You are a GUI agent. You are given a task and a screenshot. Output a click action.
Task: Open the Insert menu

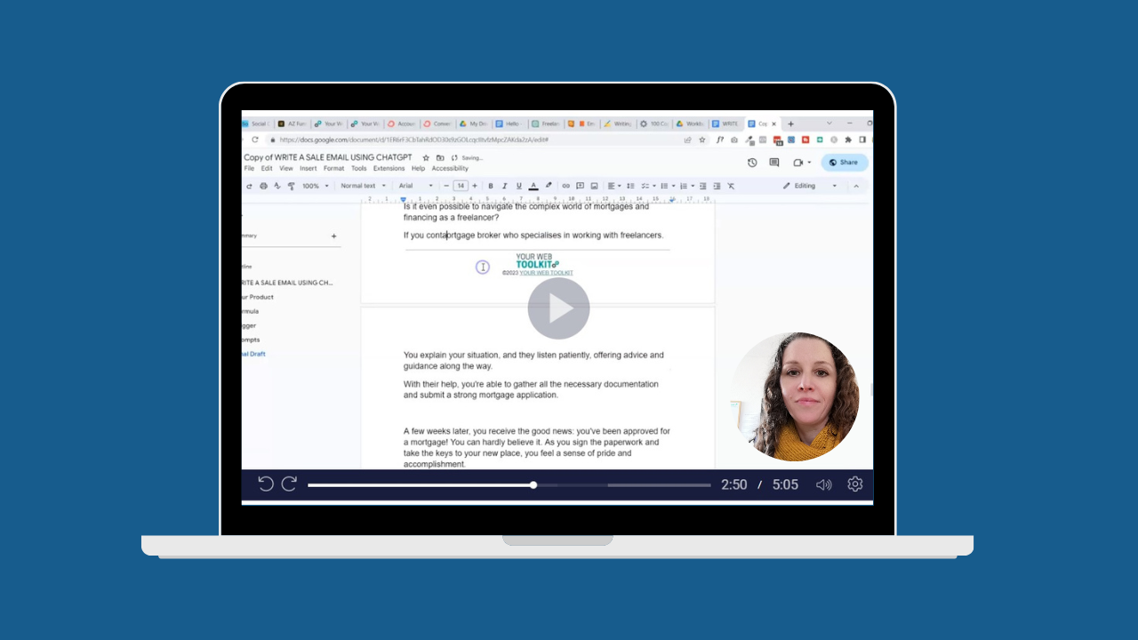click(x=308, y=168)
